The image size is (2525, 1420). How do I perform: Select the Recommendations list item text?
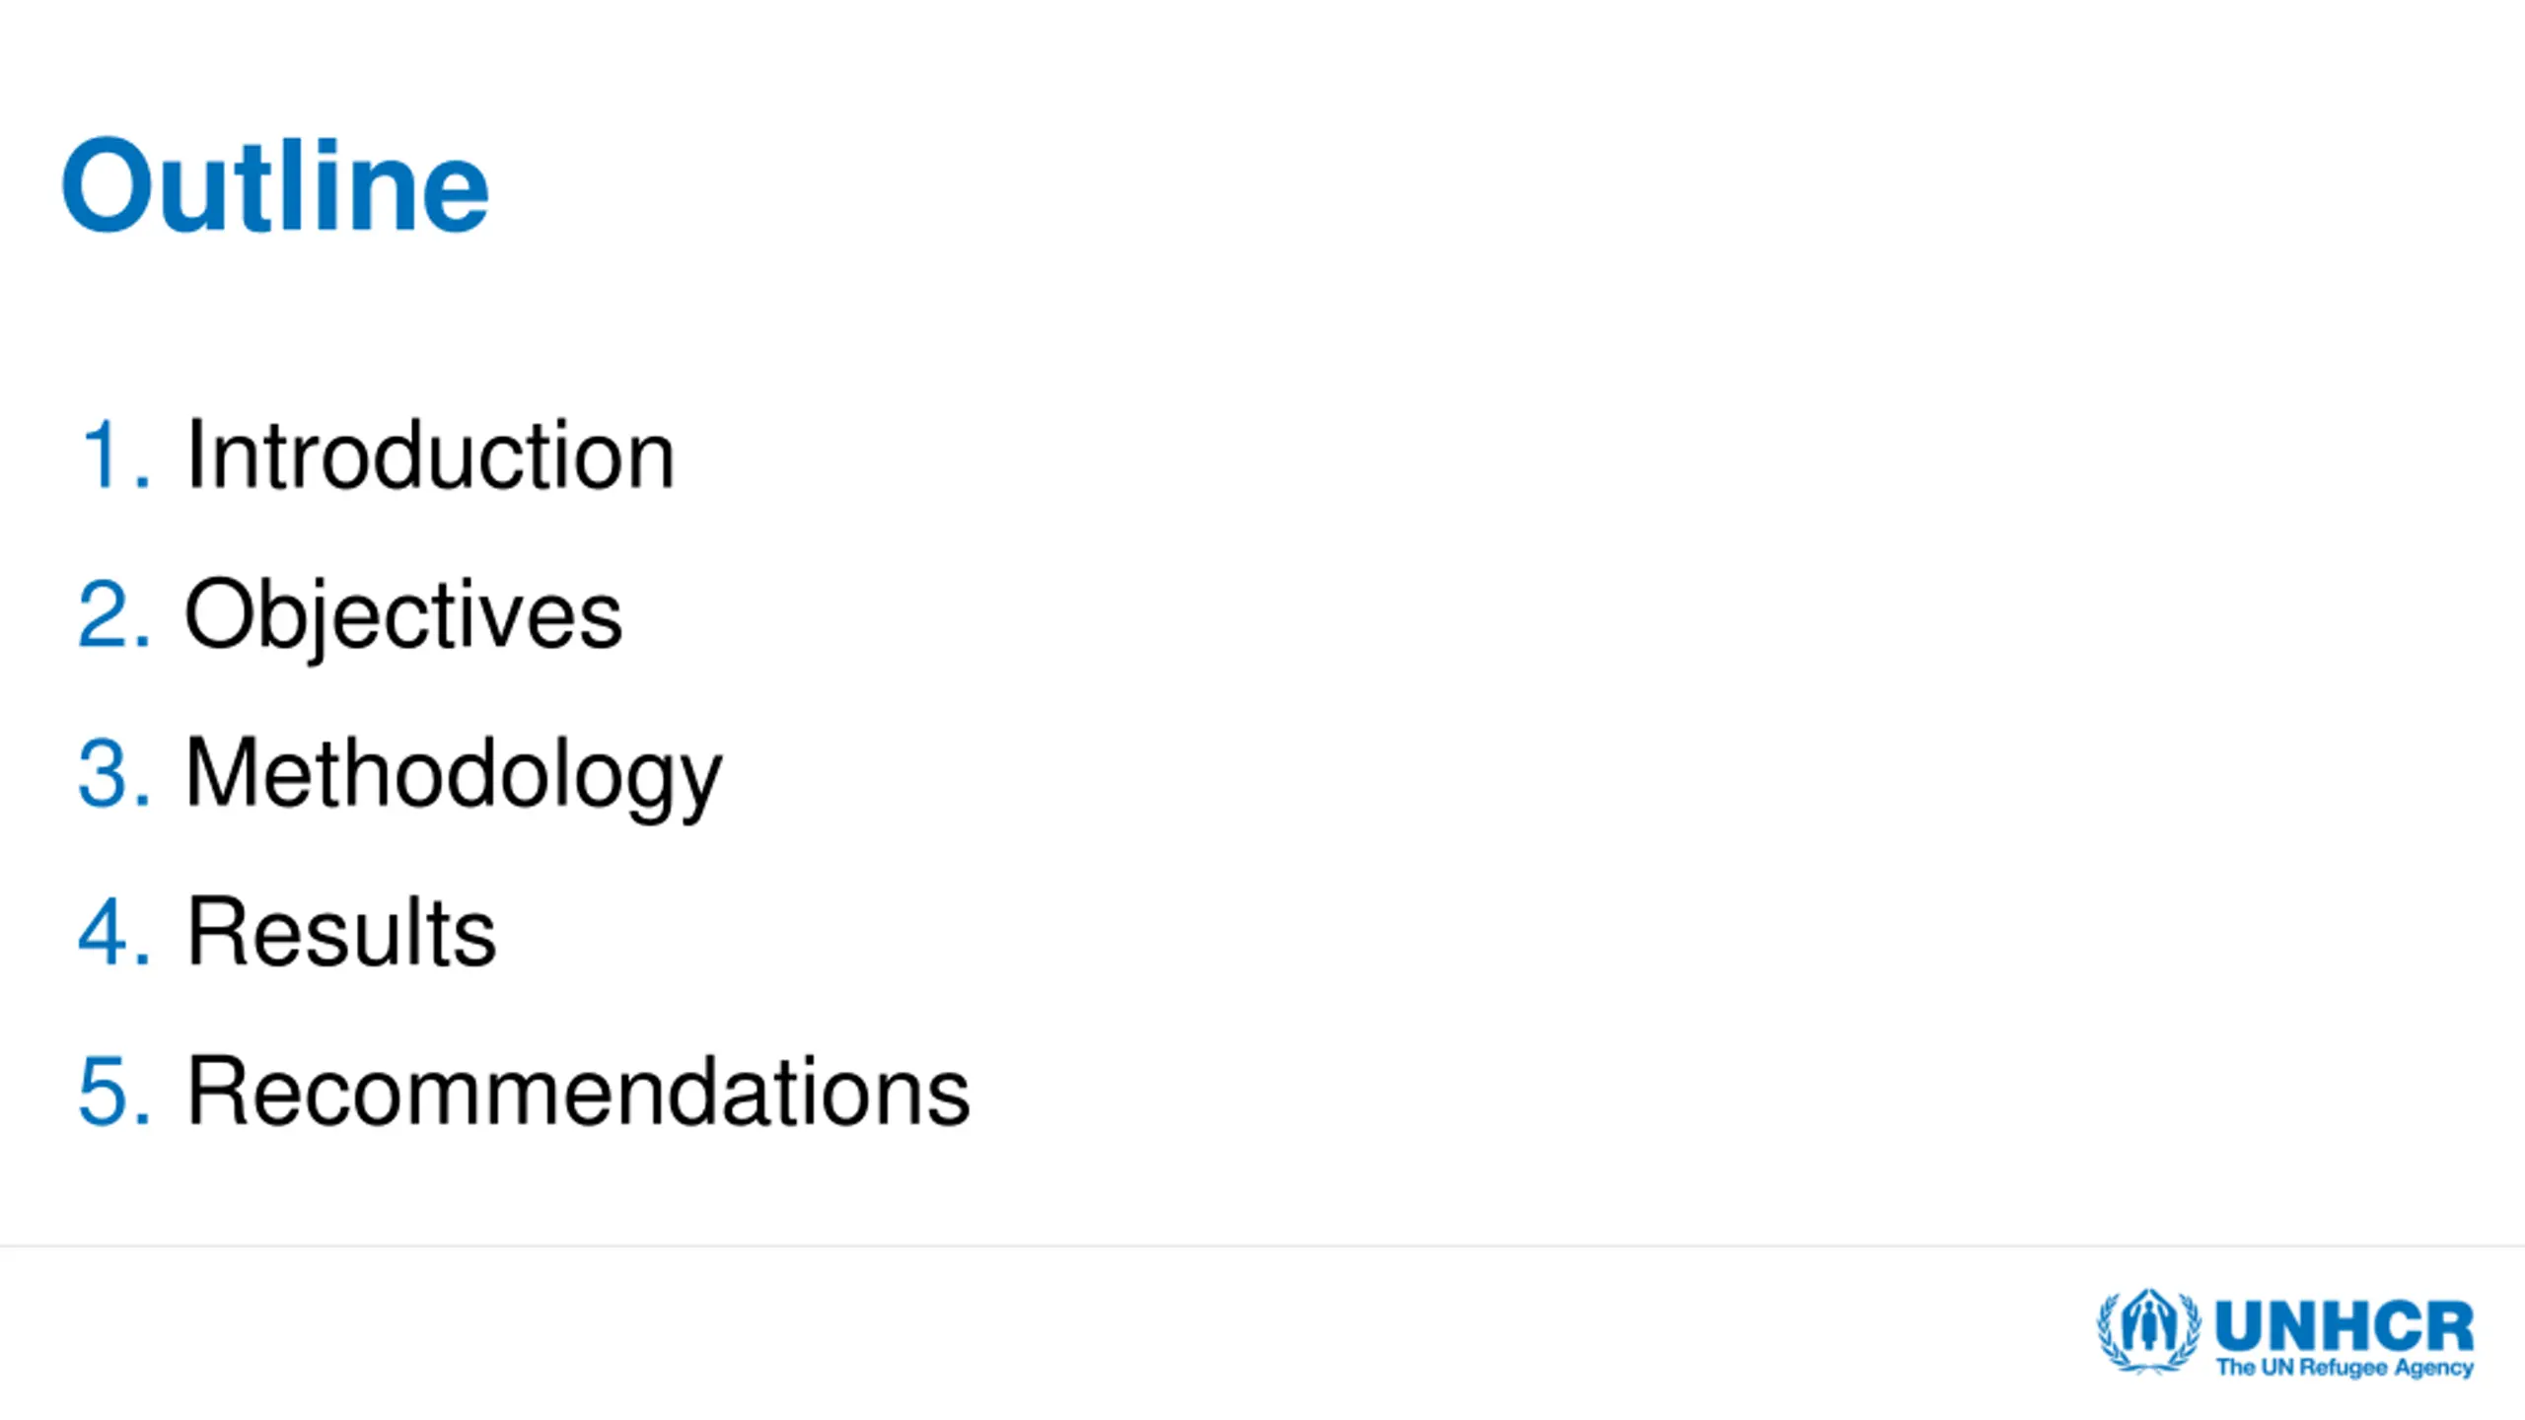pyautogui.click(x=579, y=1091)
